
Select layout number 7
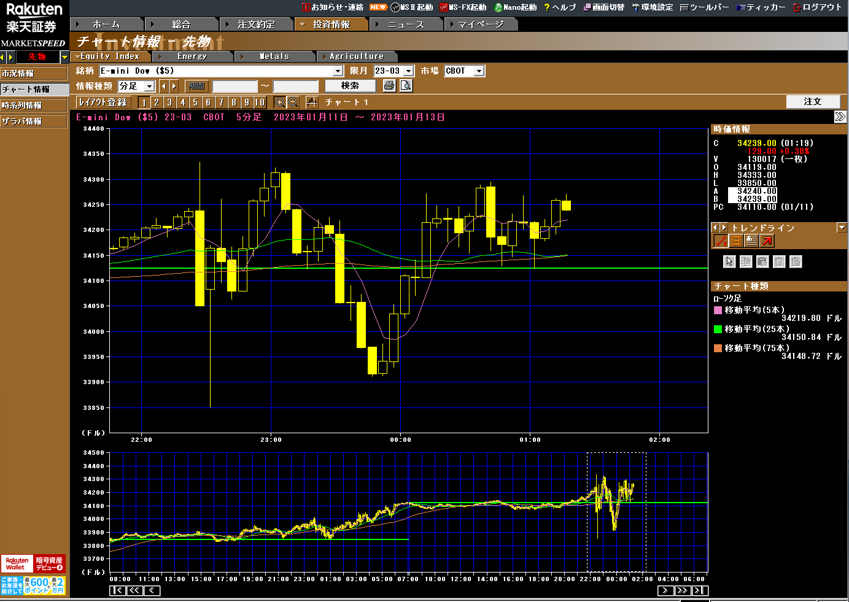pyautogui.click(x=221, y=102)
